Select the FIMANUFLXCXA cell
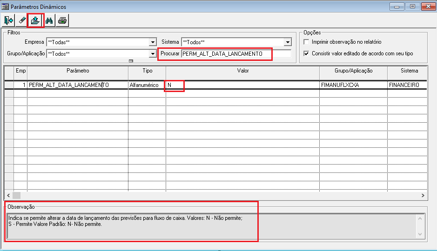This screenshot has height=251, width=437. 353,85
